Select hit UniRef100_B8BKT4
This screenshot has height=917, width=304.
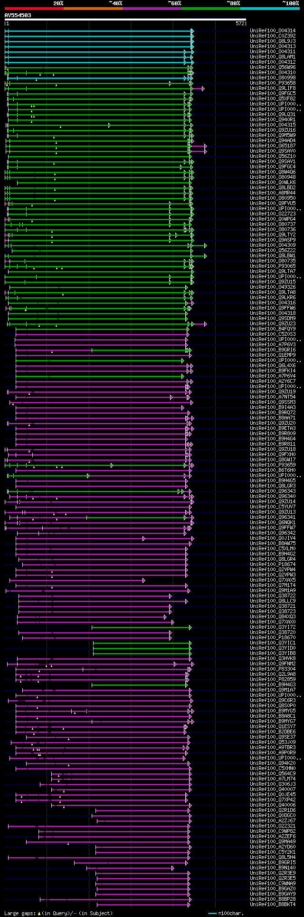click(273, 904)
